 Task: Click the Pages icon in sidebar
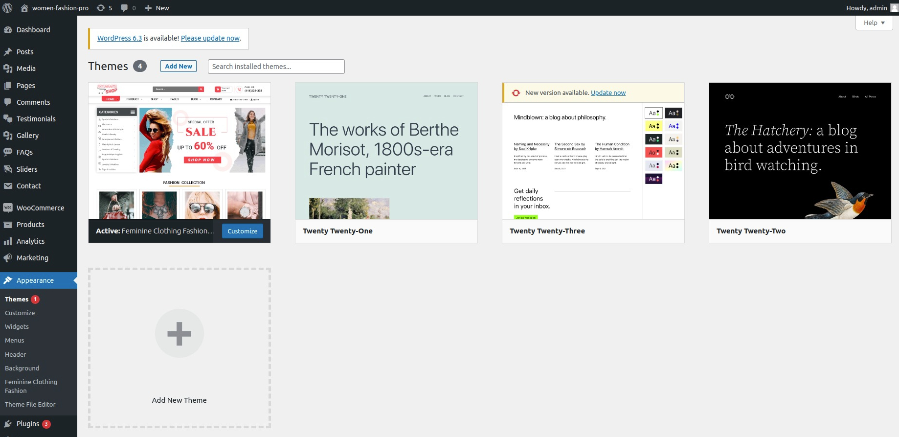8,86
